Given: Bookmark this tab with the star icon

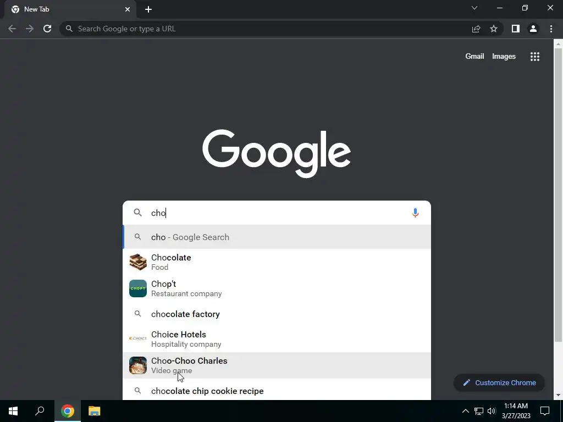Looking at the screenshot, I should 494,29.
